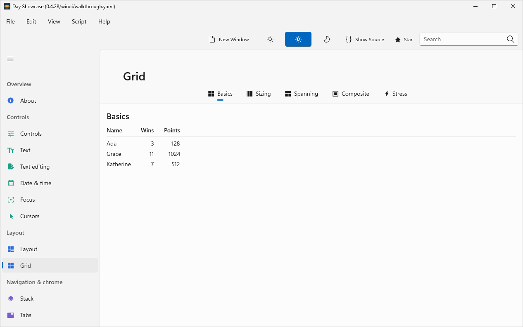
Task: Select the Name column header
Action: click(x=114, y=130)
